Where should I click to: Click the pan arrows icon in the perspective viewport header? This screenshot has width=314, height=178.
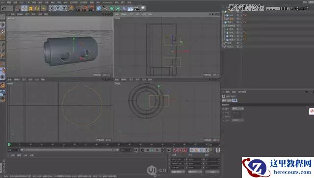point(104,14)
